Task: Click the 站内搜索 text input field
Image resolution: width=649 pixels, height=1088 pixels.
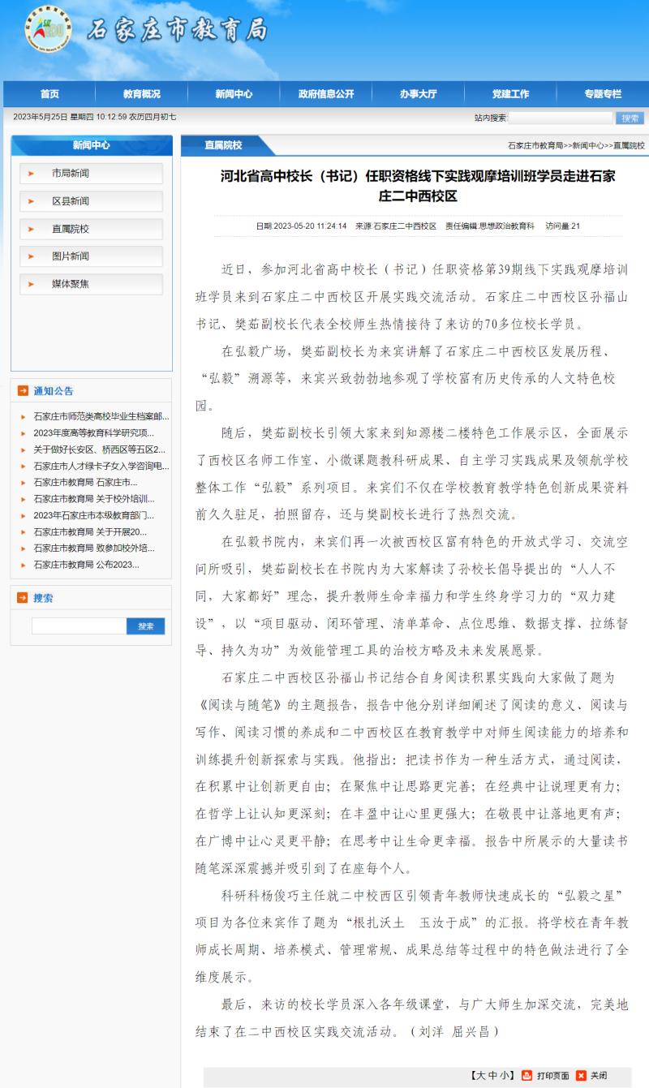Action: (560, 118)
